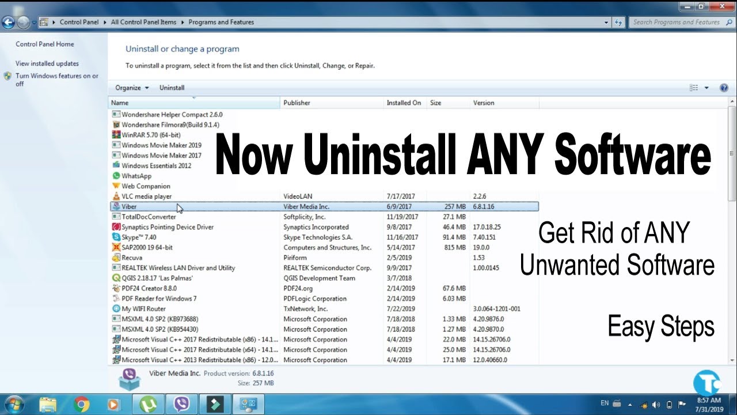The image size is (737, 415).
Task: Open View installed updates link
Action: pyautogui.click(x=47, y=63)
